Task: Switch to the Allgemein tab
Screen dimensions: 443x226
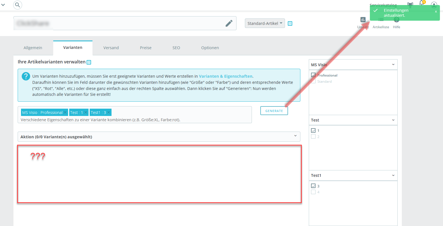Action: 33,48
